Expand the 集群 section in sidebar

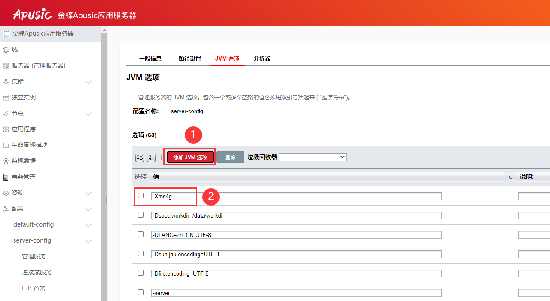tap(89, 82)
